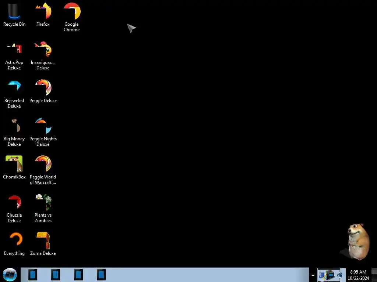Image resolution: width=377 pixels, height=282 pixels.
Task: Click the hamster mascot on the desktop
Action: (358, 242)
